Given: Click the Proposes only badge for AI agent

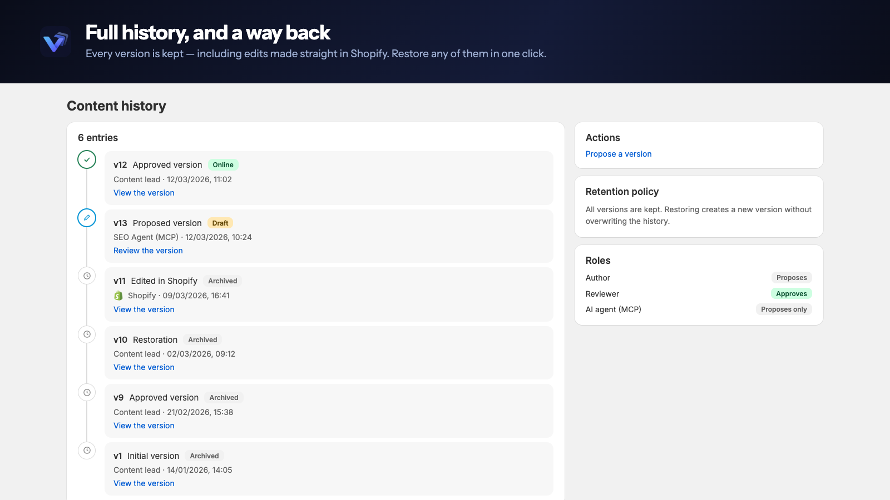Looking at the screenshot, I should pyautogui.click(x=784, y=309).
